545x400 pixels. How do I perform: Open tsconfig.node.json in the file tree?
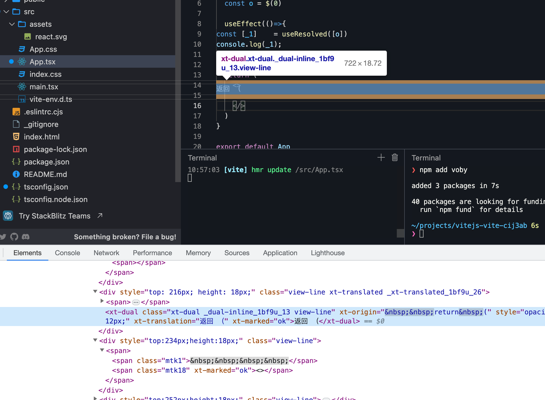coord(56,199)
